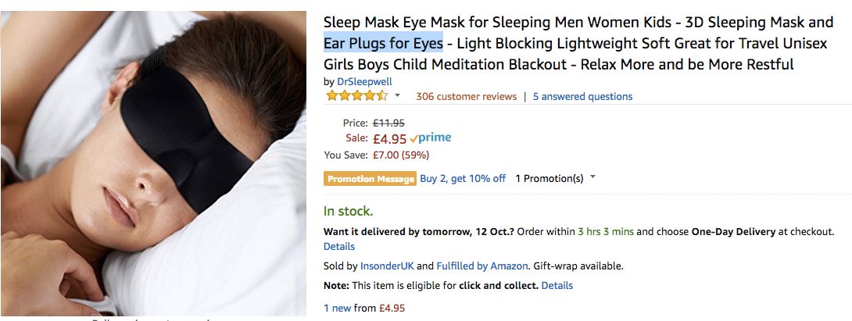Open the star ratings breakdown arrow
The width and height of the screenshot is (852, 321).
pyautogui.click(x=397, y=96)
